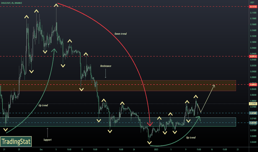The image size is (258, 152).
Task: Click the 0.11000 price axis label
Action: [253, 13]
